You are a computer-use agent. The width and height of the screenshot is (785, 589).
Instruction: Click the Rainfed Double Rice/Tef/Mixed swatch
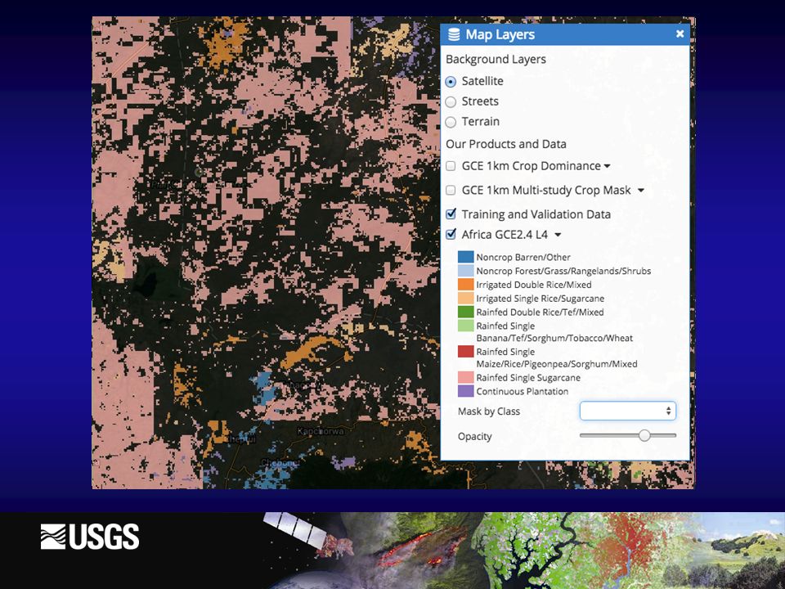tap(465, 312)
